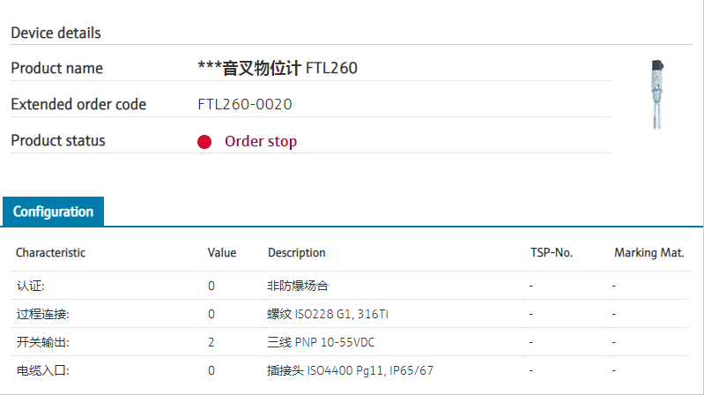Screen dimensions: 704x395
Task: Click the Value column header
Action: click(222, 253)
